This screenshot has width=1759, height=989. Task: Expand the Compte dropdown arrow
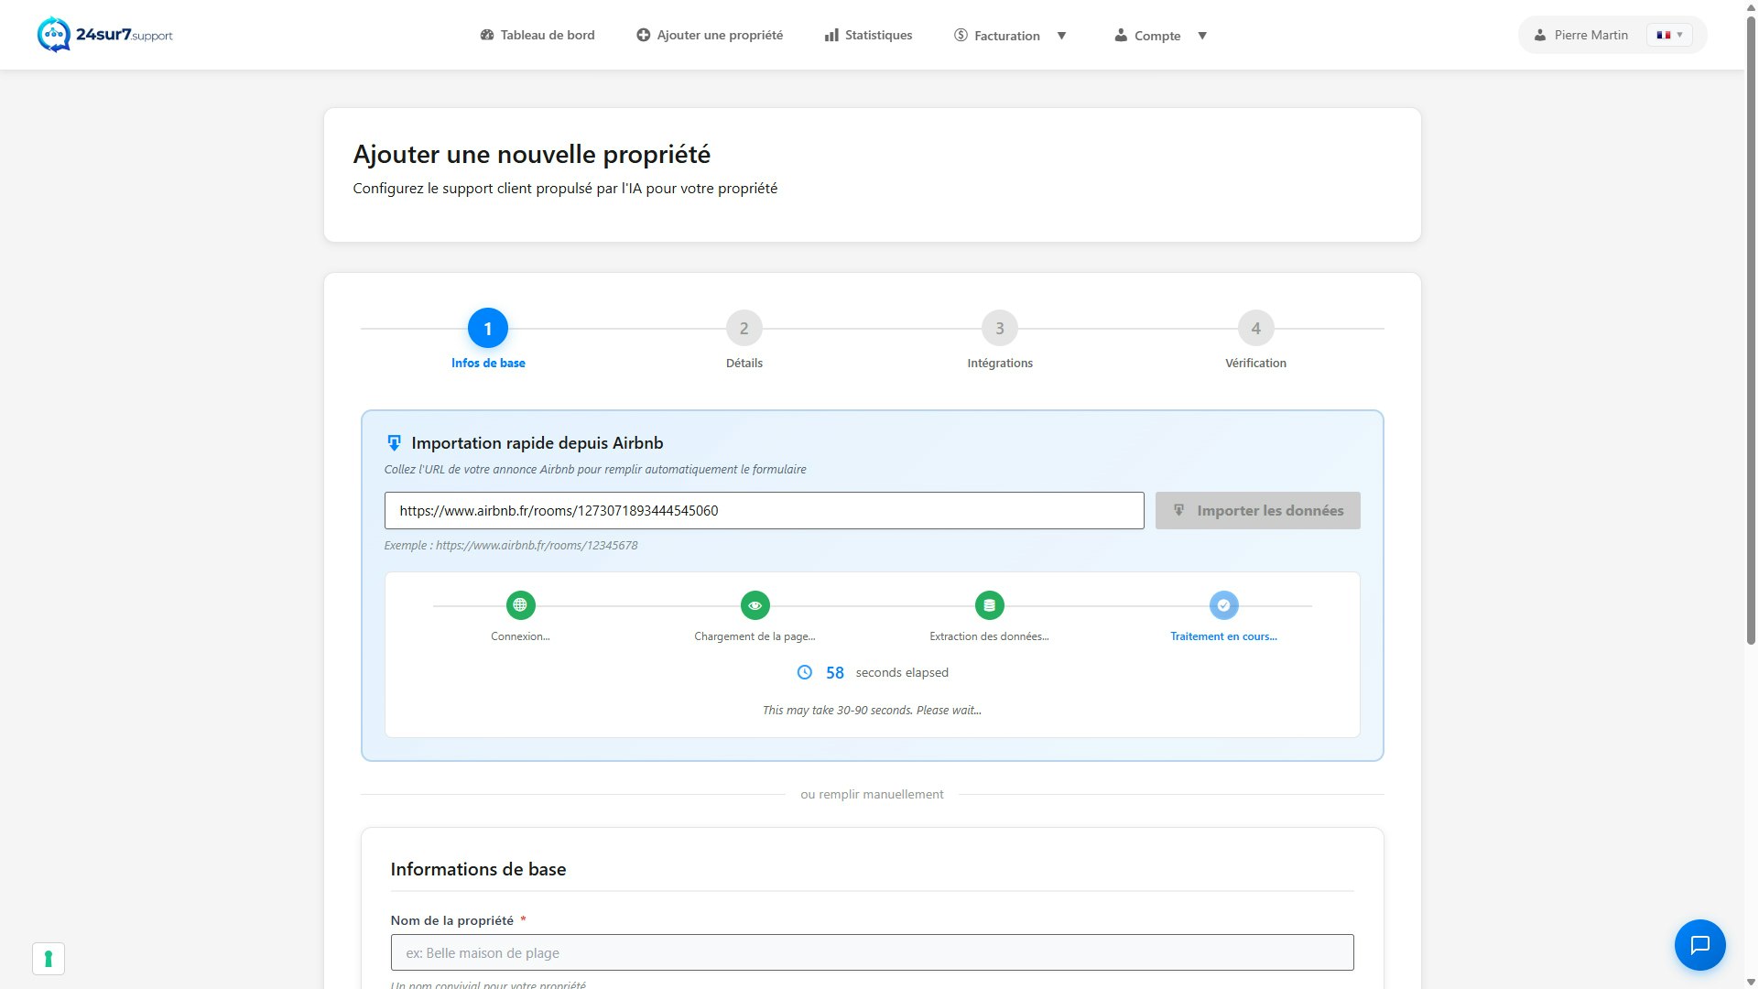pyautogui.click(x=1202, y=36)
